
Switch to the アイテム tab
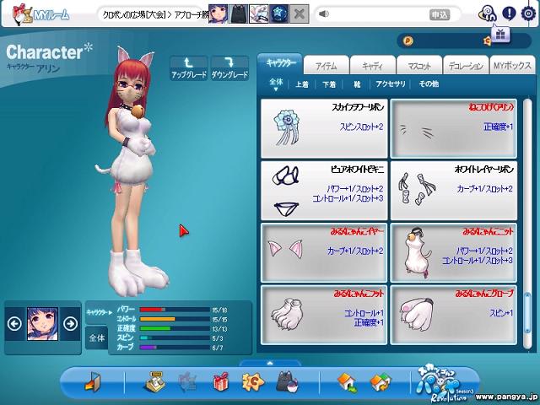pos(327,66)
